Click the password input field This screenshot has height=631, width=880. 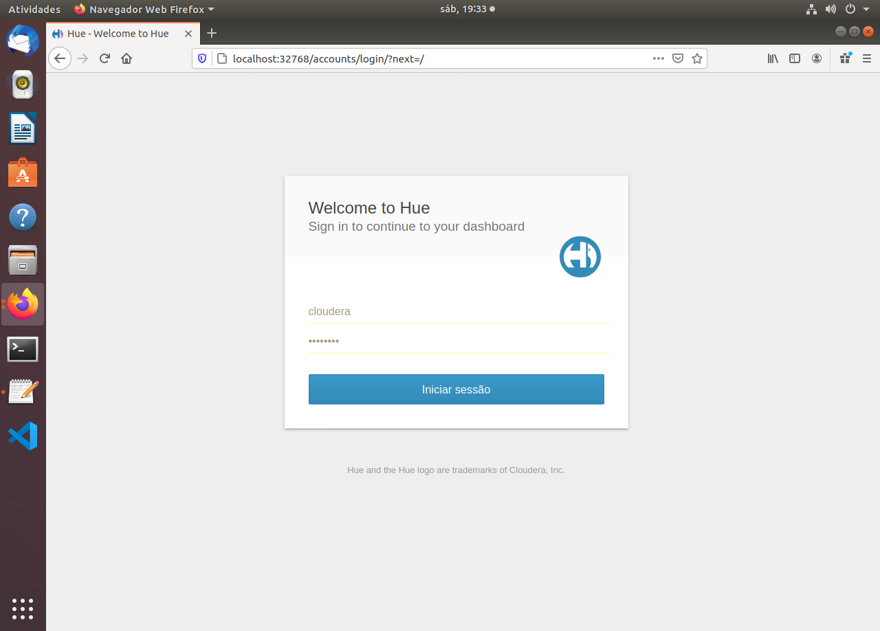click(x=459, y=341)
